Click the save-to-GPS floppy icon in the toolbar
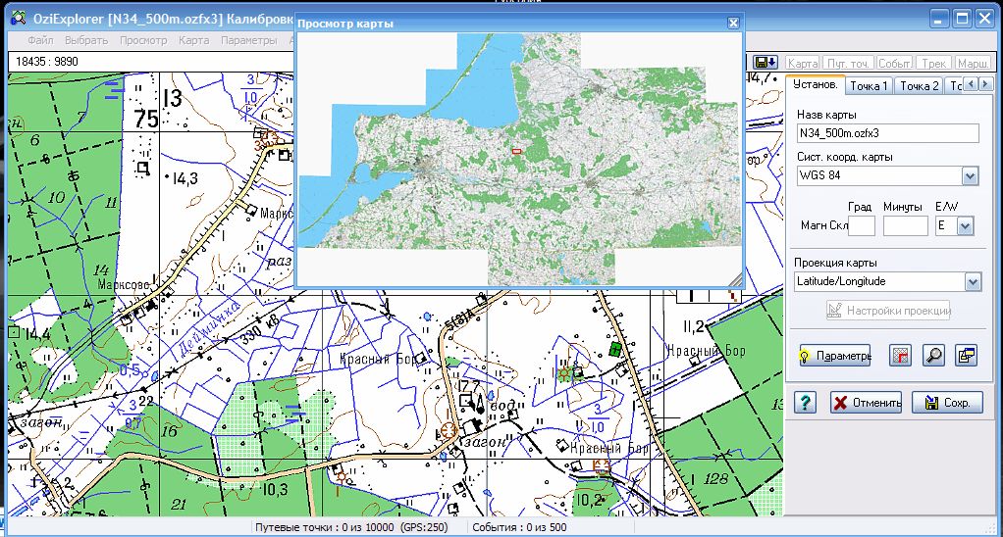This screenshot has width=1003, height=537. pyautogui.click(x=765, y=63)
